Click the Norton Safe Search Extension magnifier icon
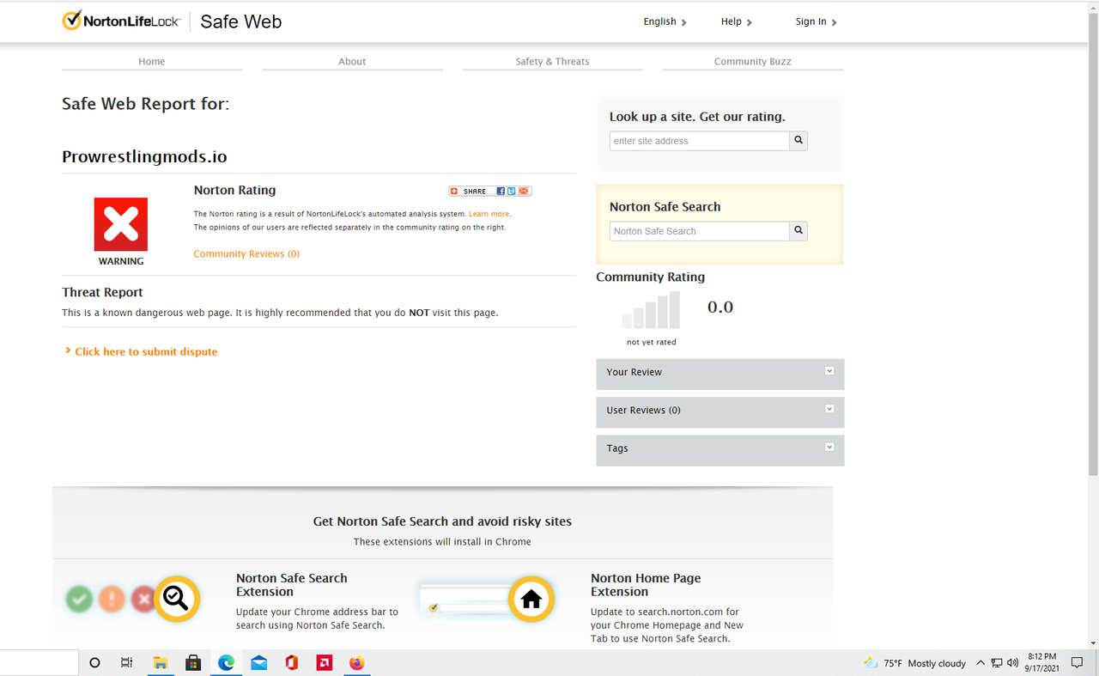 (176, 599)
